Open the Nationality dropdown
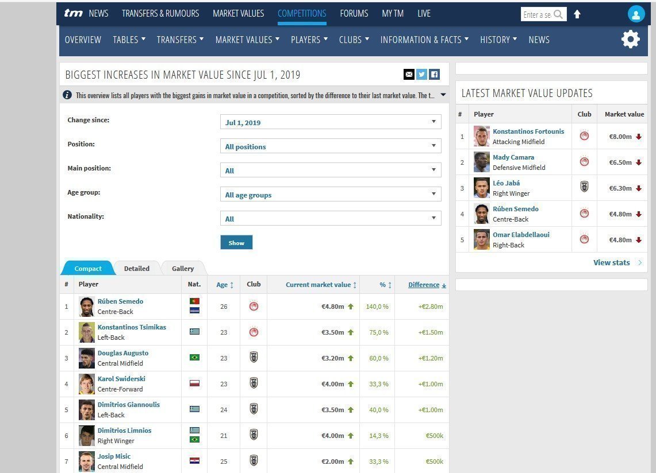 331,219
